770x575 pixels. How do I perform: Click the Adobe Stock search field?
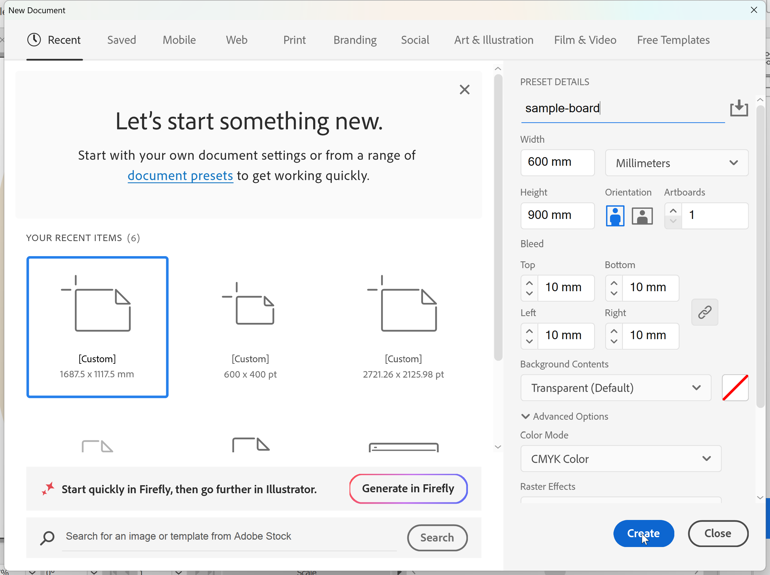pyautogui.click(x=229, y=537)
